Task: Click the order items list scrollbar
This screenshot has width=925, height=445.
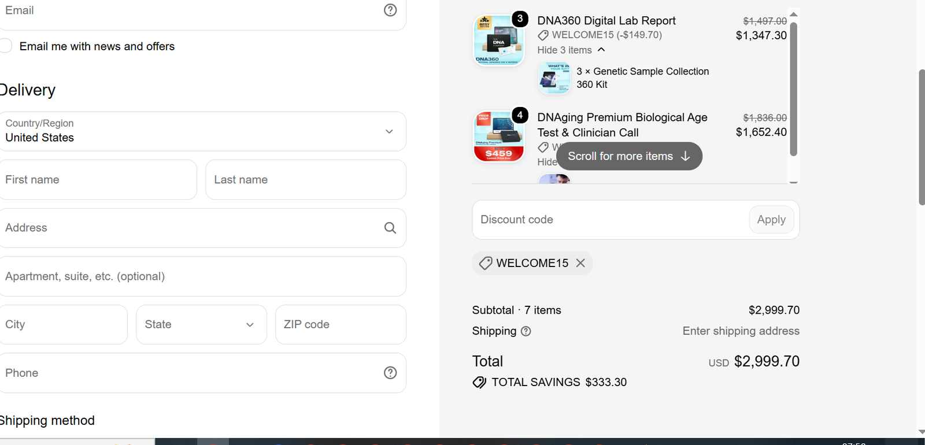Action: [794, 90]
